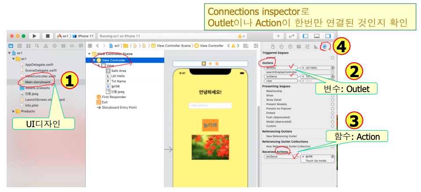Open the Debug navigator icon
This screenshot has width=421, height=192.
pyautogui.click(x=63, y=46)
